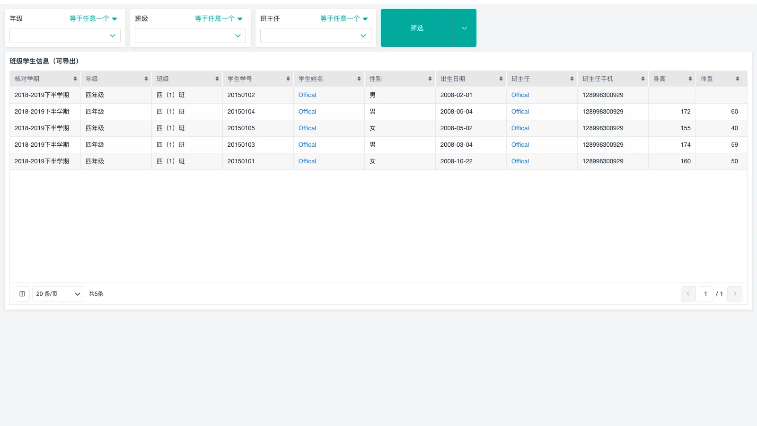Image resolution: width=757 pixels, height=426 pixels.
Task: Click weight value 59
Action: (x=734, y=145)
